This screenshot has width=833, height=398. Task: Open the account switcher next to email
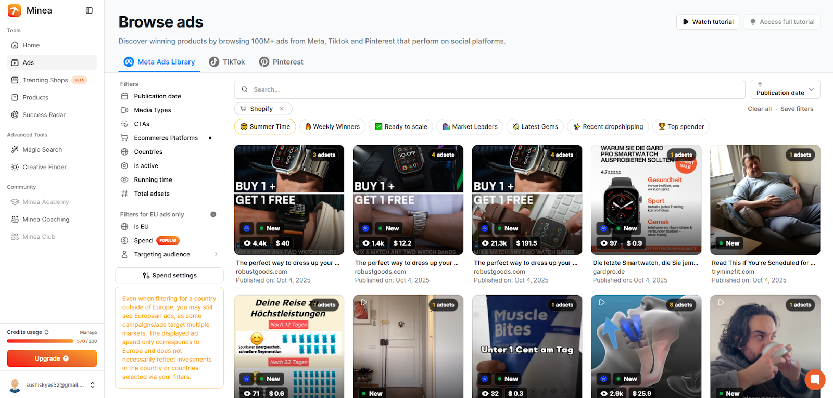93,385
